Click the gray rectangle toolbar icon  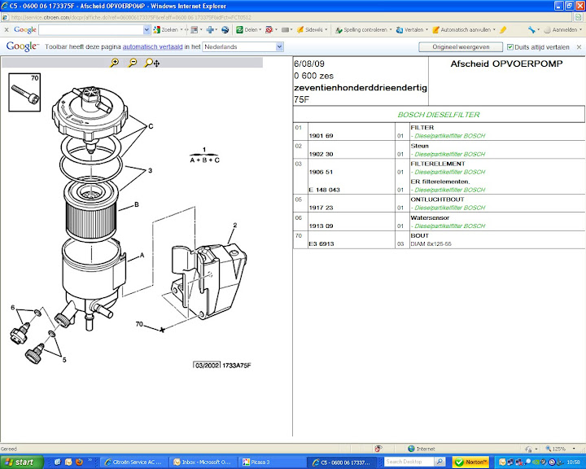tap(286, 29)
